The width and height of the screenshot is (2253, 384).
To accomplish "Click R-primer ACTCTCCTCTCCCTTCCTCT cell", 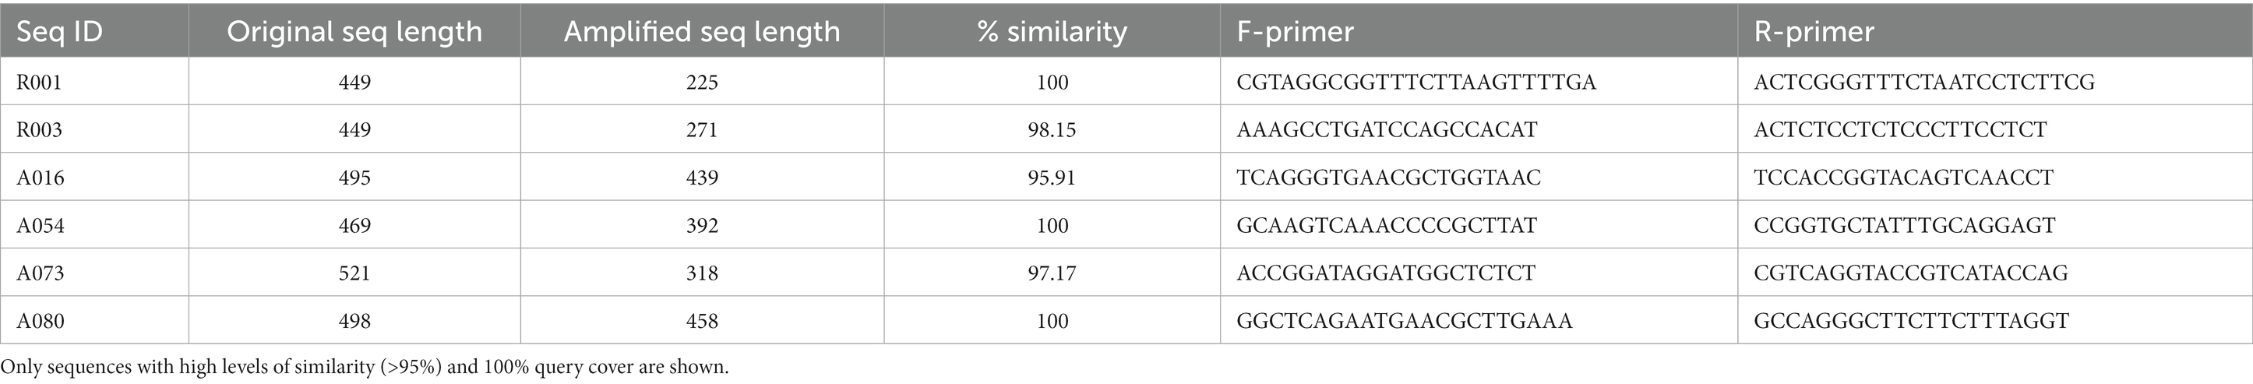I will pyautogui.click(x=1995, y=129).
